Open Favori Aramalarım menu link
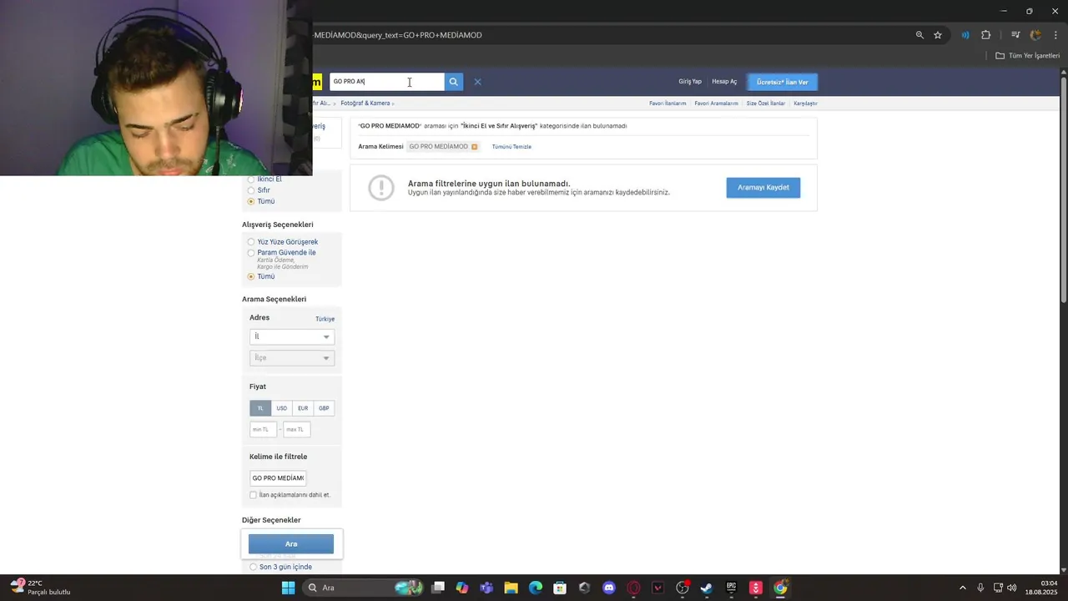The width and height of the screenshot is (1068, 601). [716, 104]
